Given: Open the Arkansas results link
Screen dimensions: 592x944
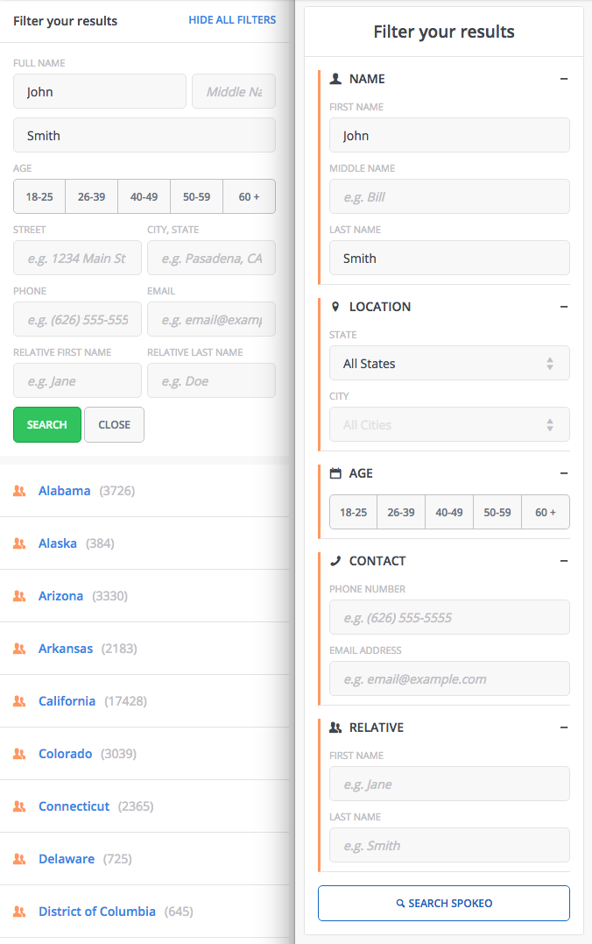Looking at the screenshot, I should 66,649.
